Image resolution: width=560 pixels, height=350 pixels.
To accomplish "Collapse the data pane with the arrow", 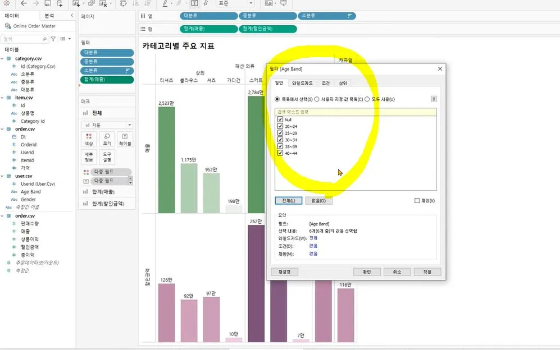I will pyautogui.click(x=72, y=16).
